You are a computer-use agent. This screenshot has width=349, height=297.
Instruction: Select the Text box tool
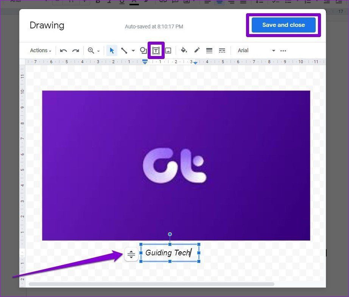pos(156,51)
